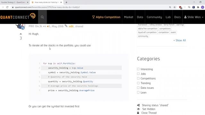Close the How many stocks tab
The image size is (205, 115).
pos(61,2)
